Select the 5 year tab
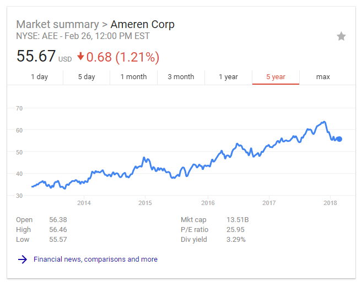 (275, 77)
